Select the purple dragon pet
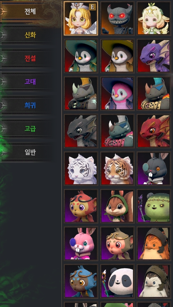 point(154,56)
